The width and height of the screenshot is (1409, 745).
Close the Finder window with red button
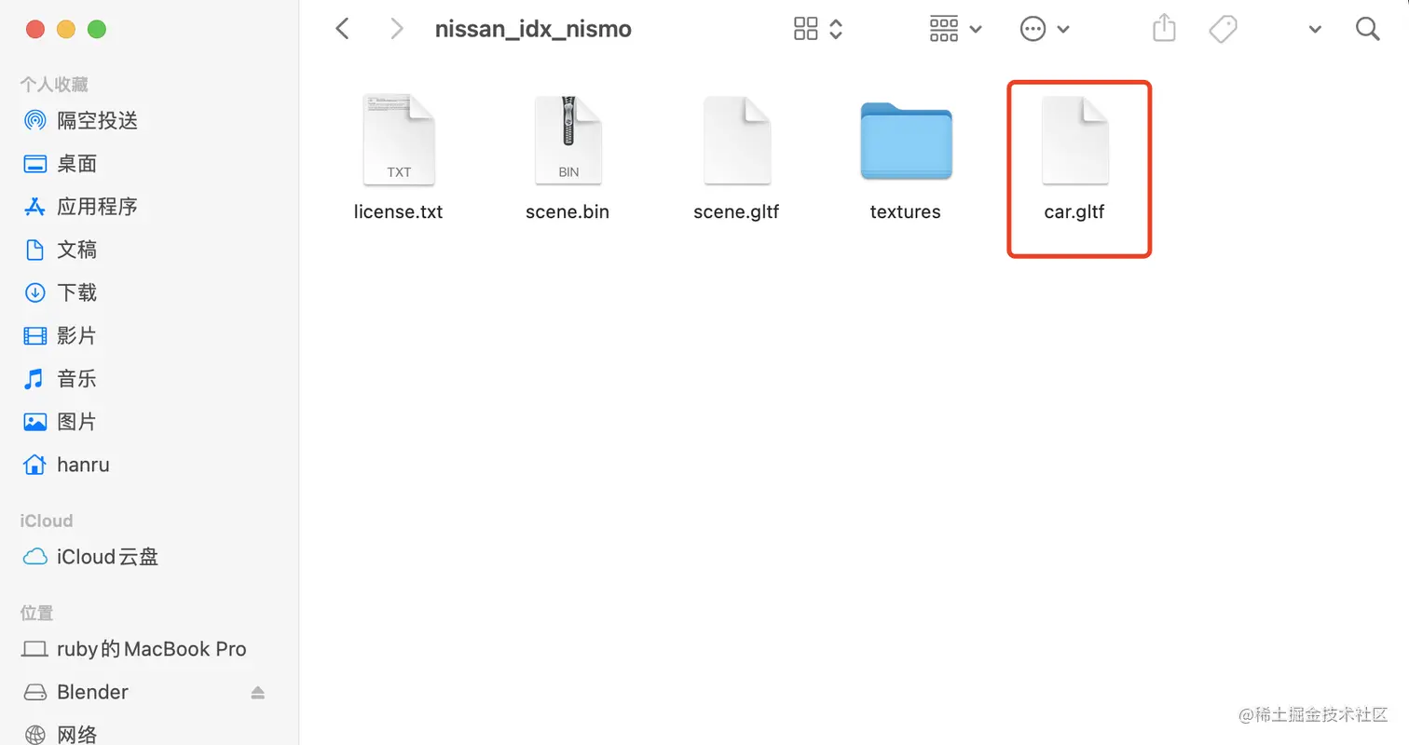pyautogui.click(x=35, y=29)
